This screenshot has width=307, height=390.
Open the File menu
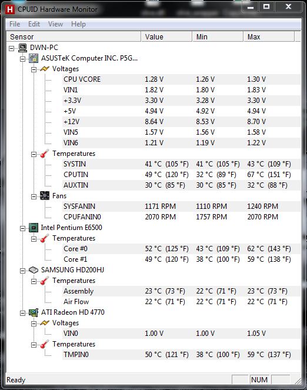tap(15, 24)
